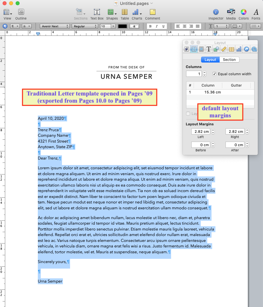Toggle the styles drawer button
This screenshot has width=263, height=307.
[5, 26]
